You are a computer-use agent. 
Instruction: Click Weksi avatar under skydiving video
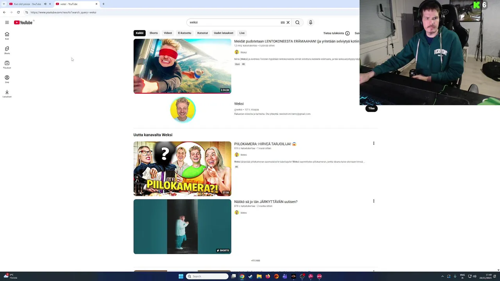pos(236,52)
